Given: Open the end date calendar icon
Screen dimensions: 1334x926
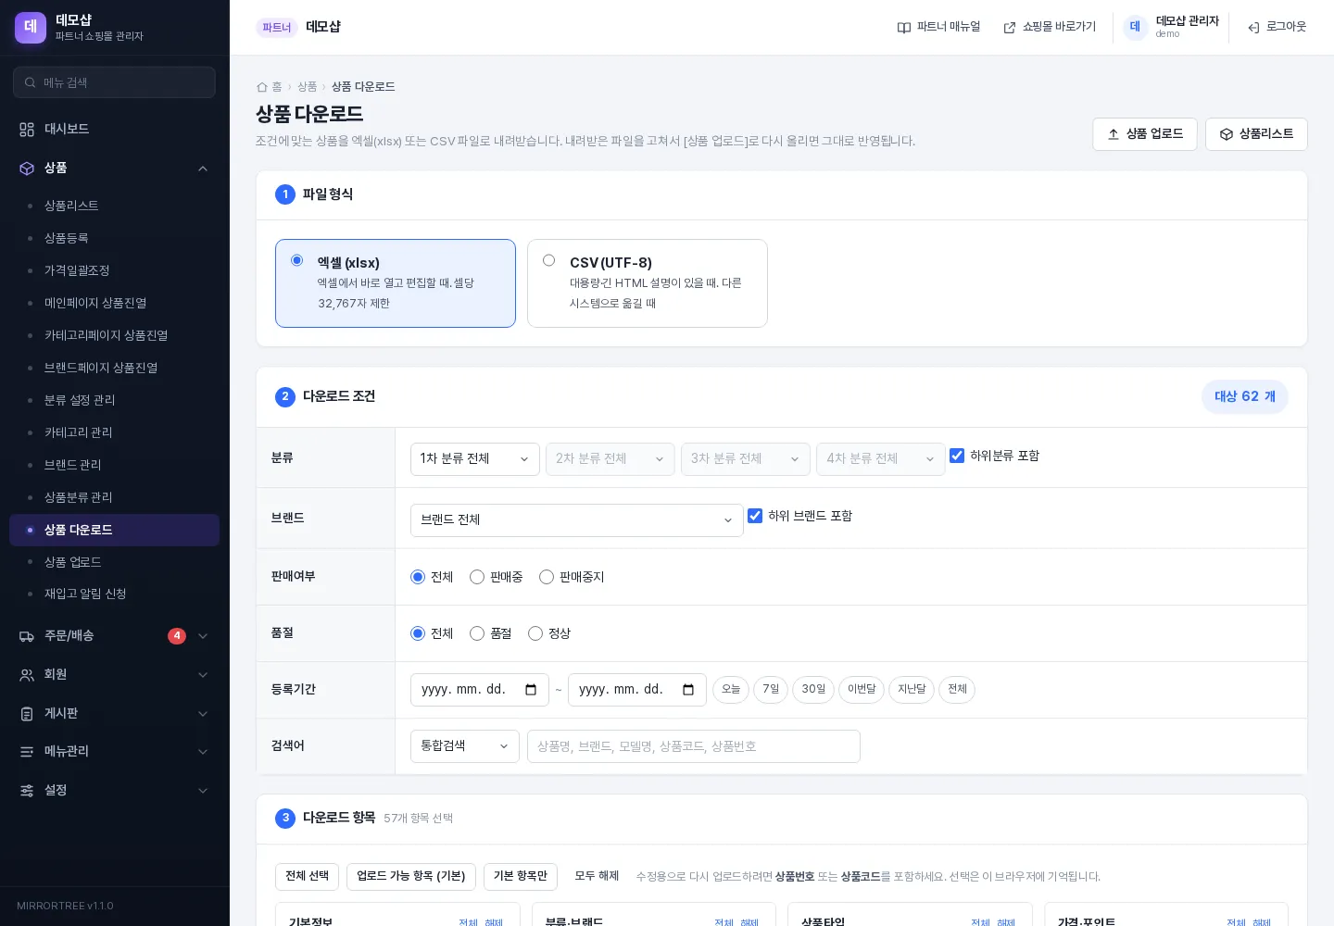Looking at the screenshot, I should coord(688,690).
